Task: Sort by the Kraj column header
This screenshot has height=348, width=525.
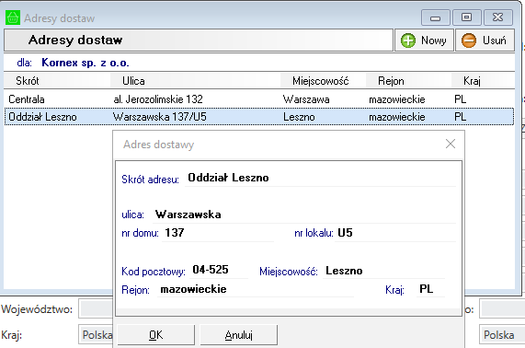Action: [483, 81]
